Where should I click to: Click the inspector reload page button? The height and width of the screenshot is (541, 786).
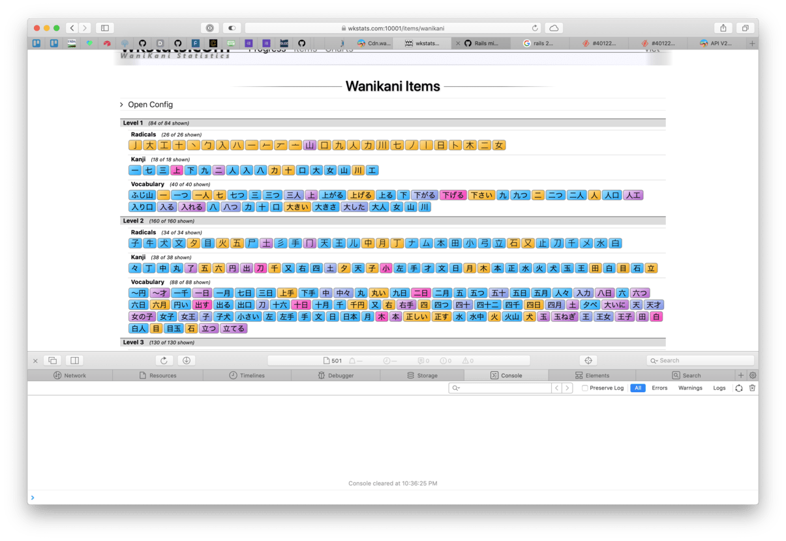click(164, 360)
